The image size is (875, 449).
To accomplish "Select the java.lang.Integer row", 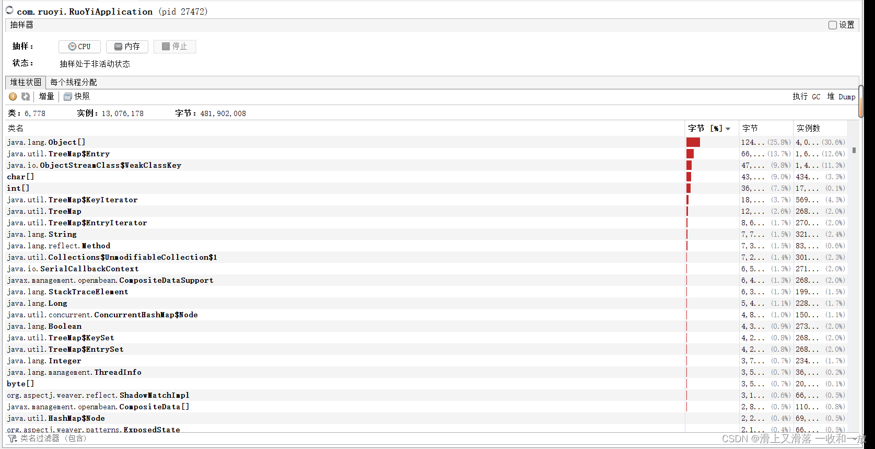I will click(x=426, y=361).
